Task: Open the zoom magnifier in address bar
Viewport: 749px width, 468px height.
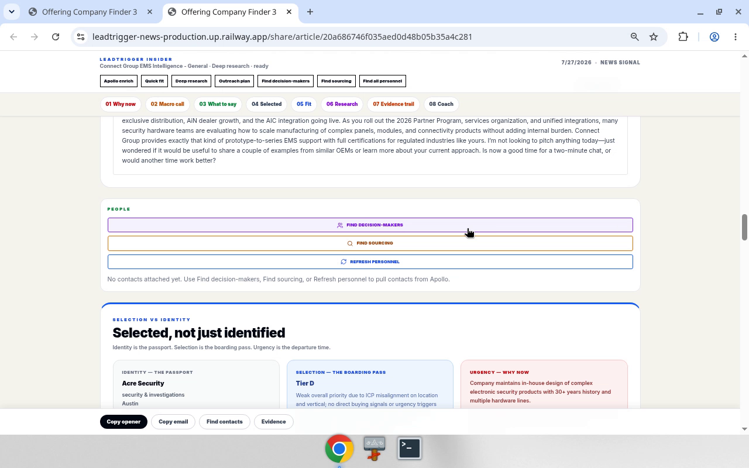Action: 634,37
